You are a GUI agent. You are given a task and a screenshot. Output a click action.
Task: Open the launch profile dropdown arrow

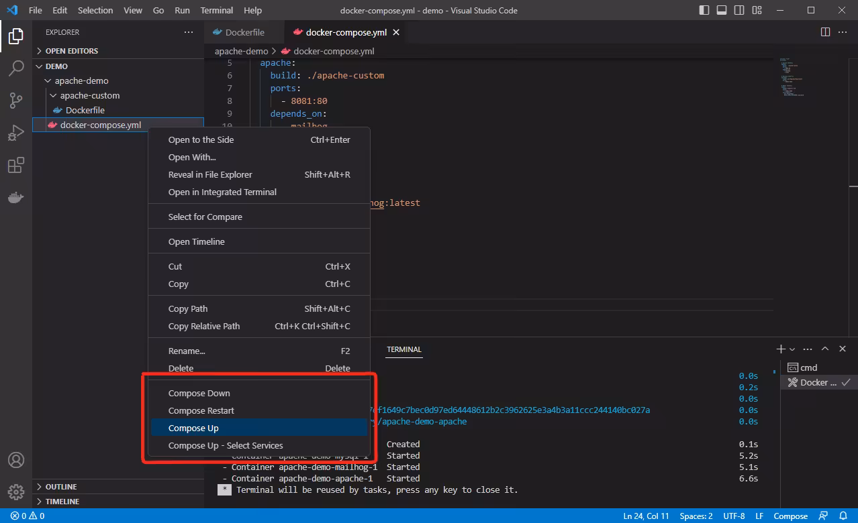pyautogui.click(x=792, y=349)
